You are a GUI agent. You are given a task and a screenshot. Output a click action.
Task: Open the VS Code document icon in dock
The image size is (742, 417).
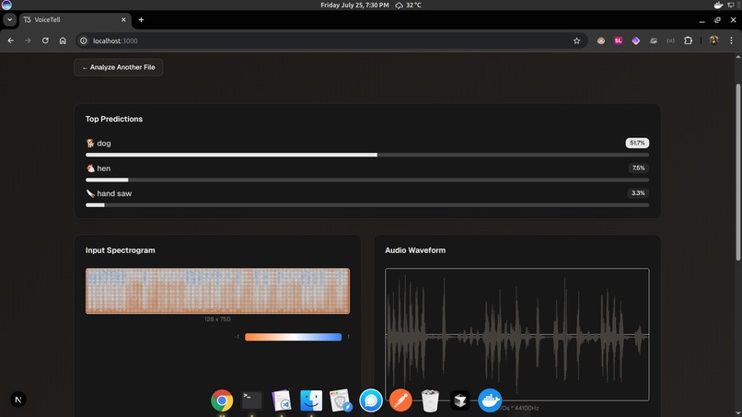[282, 400]
